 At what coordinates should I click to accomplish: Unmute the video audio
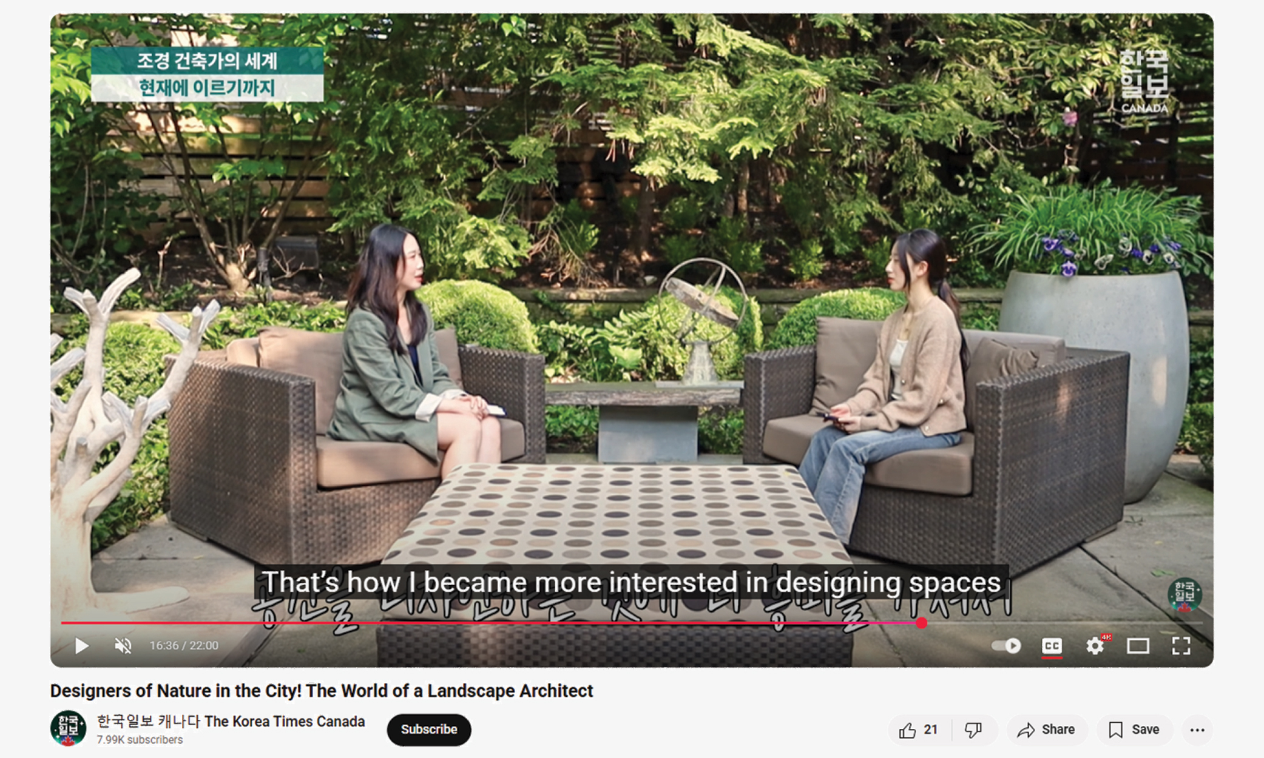click(123, 646)
